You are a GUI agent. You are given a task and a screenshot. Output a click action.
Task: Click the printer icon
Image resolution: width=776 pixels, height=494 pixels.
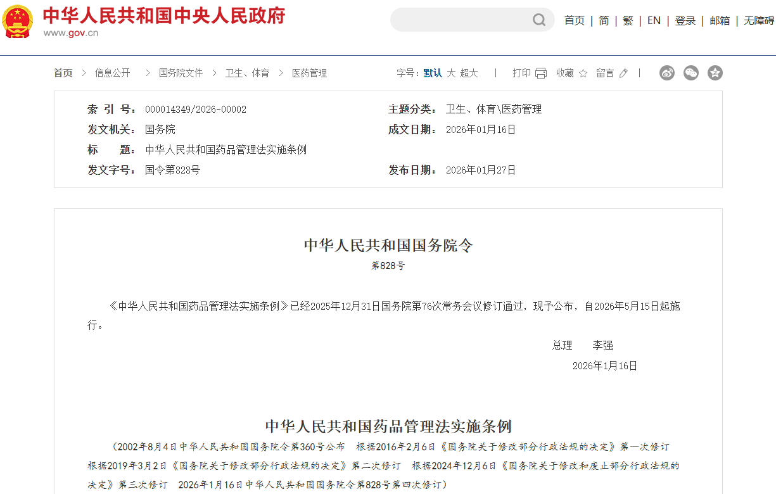(x=540, y=73)
